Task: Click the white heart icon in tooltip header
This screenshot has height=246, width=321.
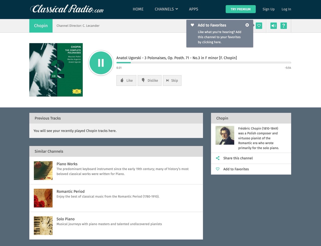Action: pyautogui.click(x=192, y=25)
